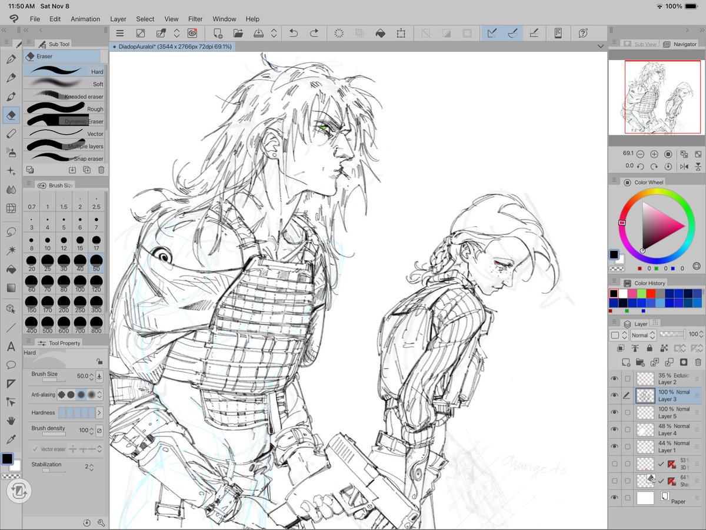Click the Undo icon in the toolbar
The height and width of the screenshot is (530, 706).
[x=294, y=33]
